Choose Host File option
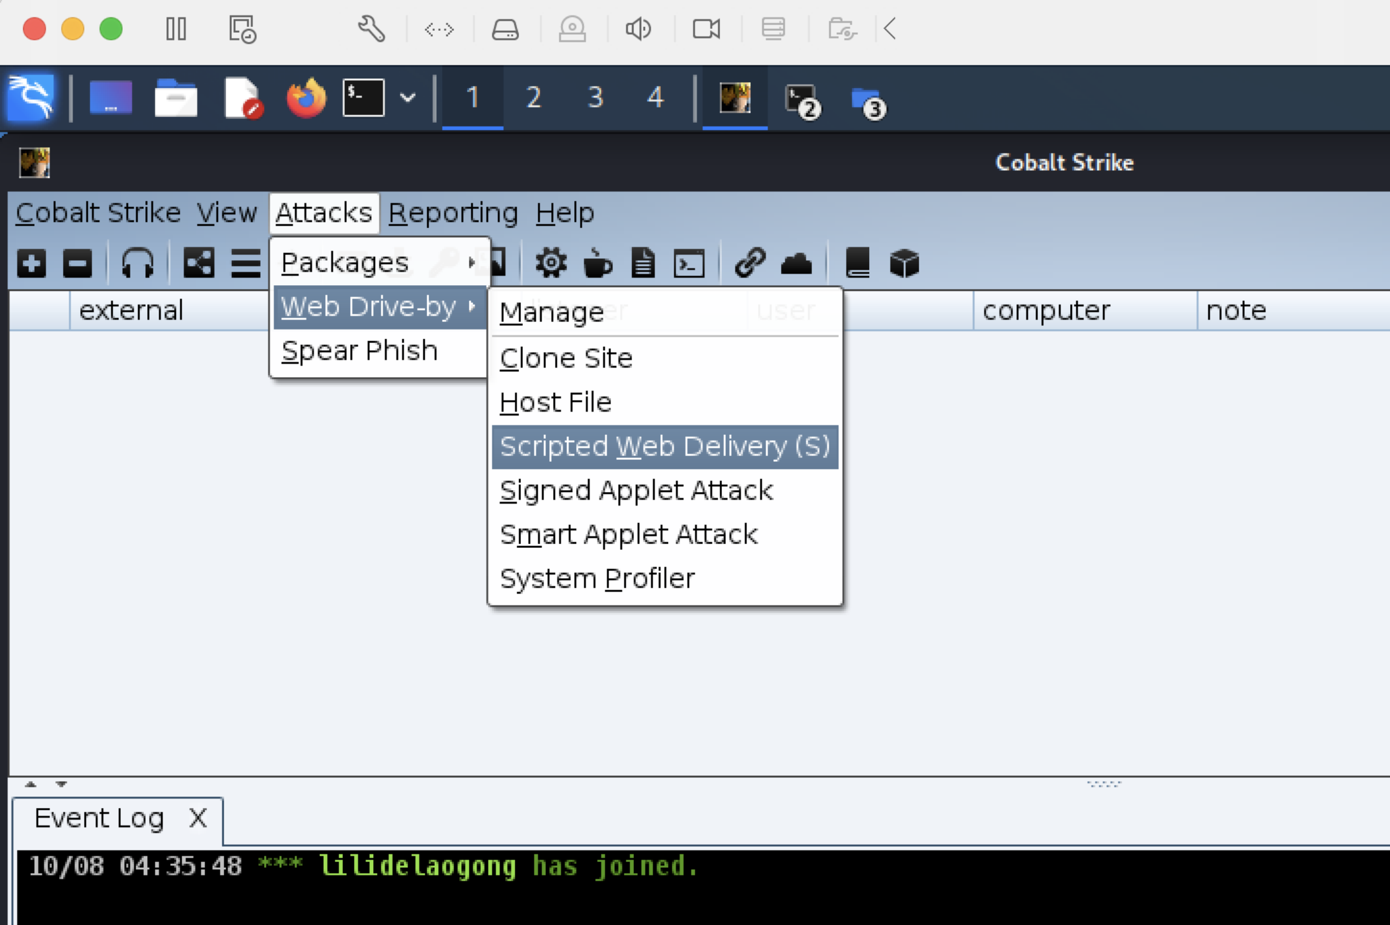Image resolution: width=1390 pixels, height=925 pixels. tap(665, 403)
